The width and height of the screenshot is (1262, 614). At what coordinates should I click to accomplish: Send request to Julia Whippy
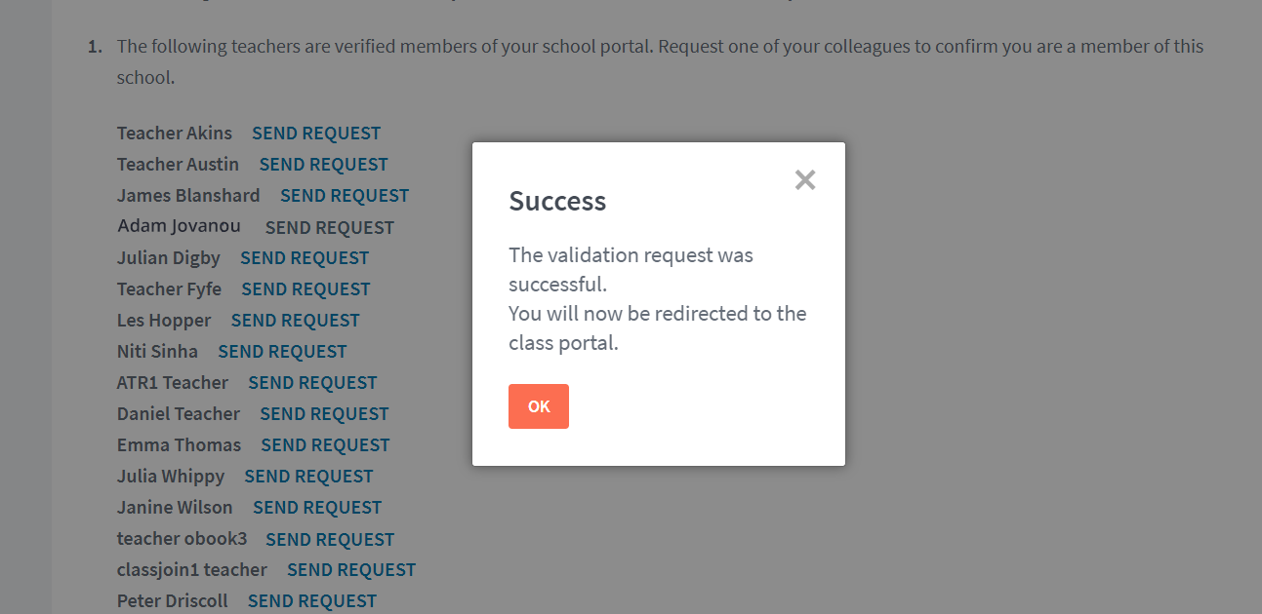[x=308, y=477]
